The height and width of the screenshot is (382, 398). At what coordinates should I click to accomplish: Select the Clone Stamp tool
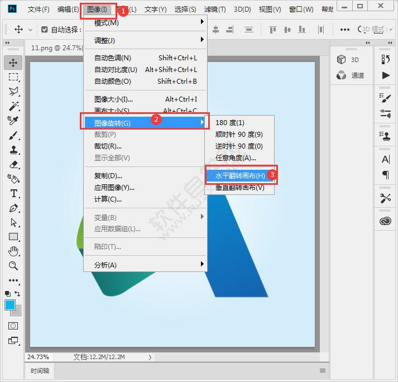point(13,150)
